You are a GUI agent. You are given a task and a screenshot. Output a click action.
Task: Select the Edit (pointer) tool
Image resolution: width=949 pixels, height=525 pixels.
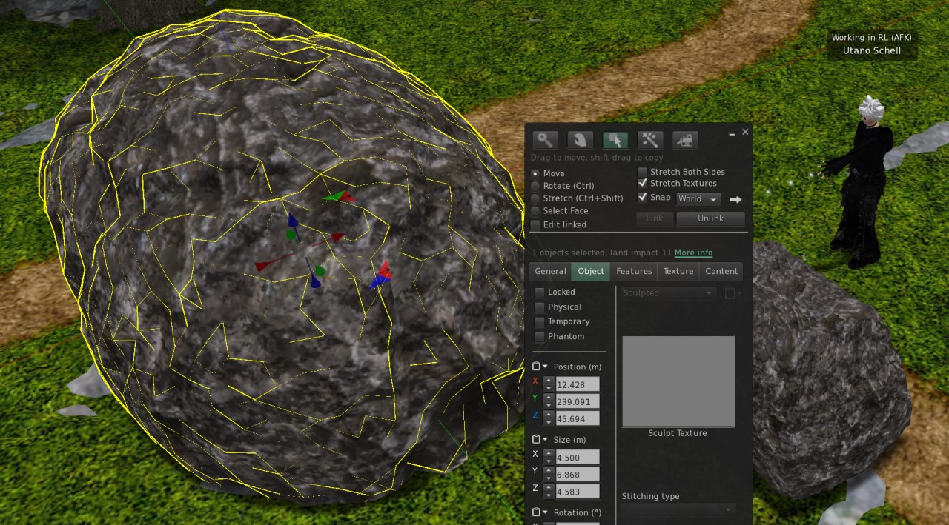pyautogui.click(x=615, y=140)
